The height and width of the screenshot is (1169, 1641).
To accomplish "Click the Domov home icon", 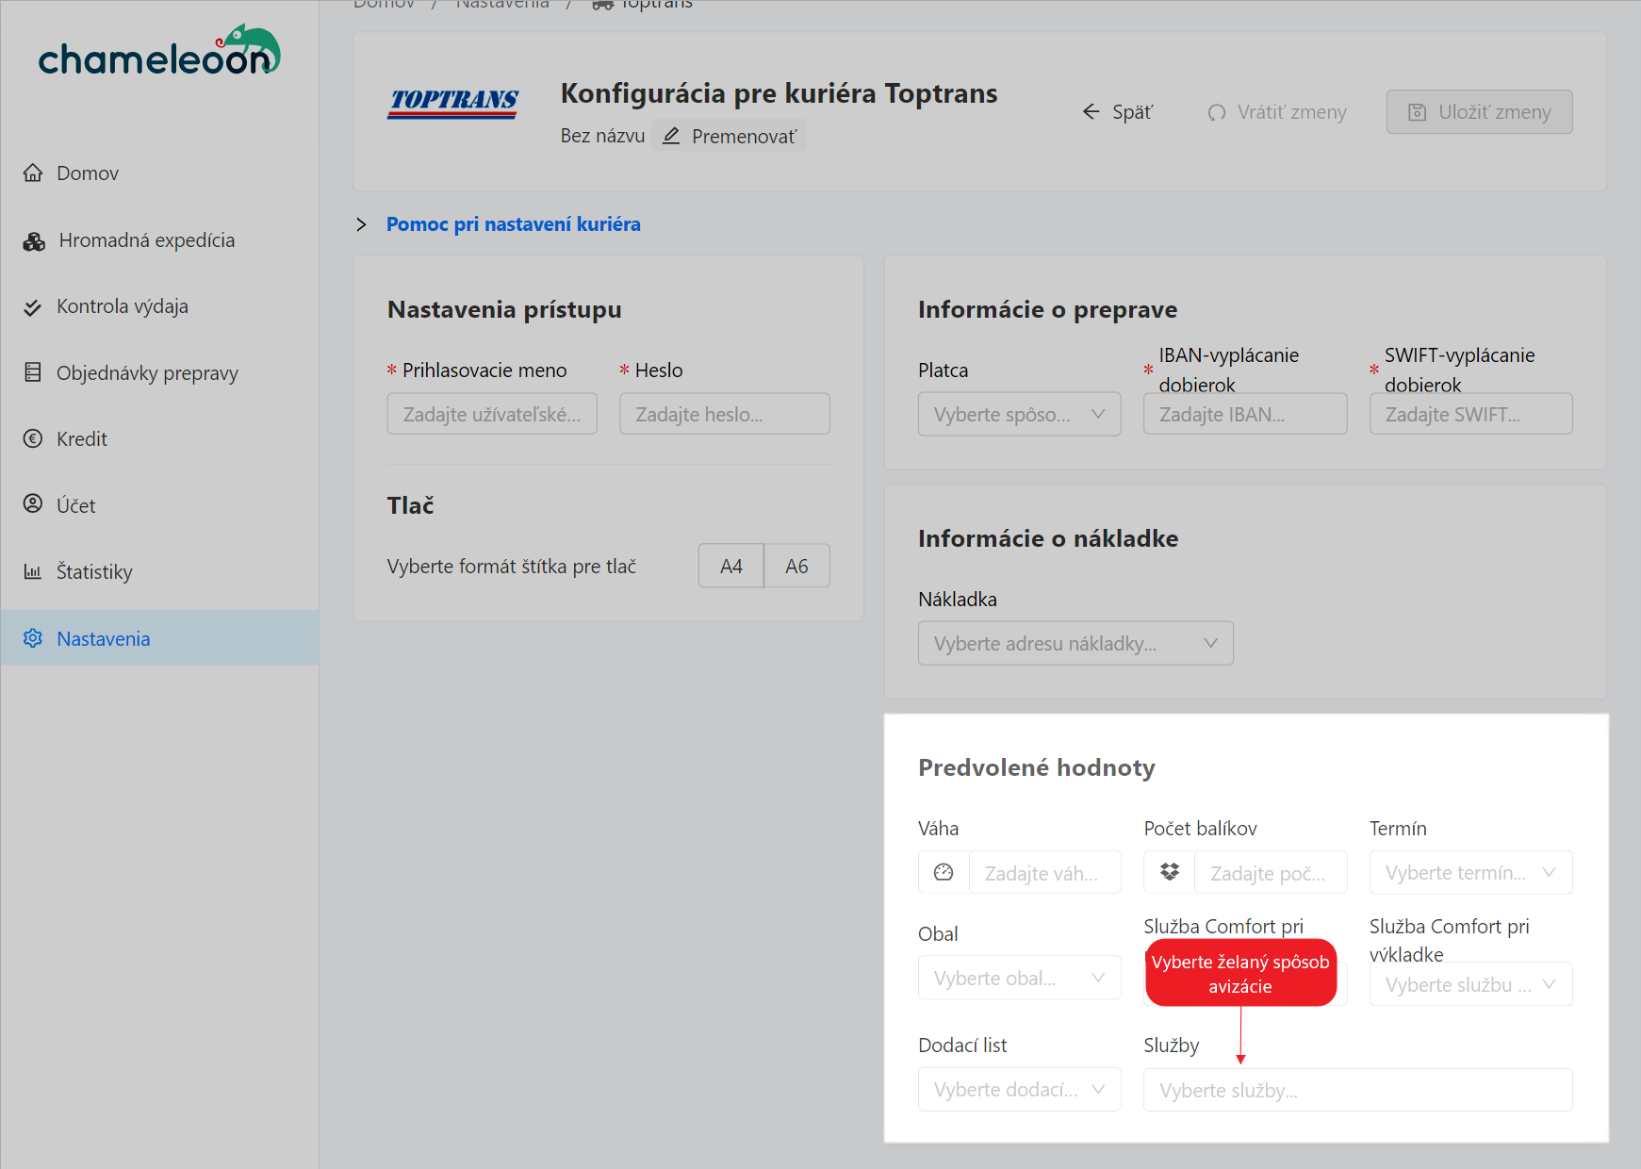I will click(x=33, y=173).
